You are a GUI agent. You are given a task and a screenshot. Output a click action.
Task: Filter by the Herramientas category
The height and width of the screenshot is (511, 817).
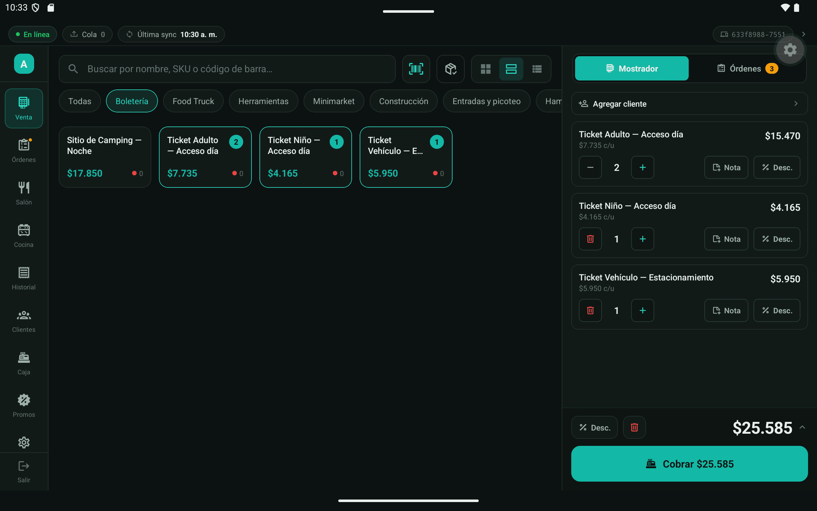[x=263, y=101]
